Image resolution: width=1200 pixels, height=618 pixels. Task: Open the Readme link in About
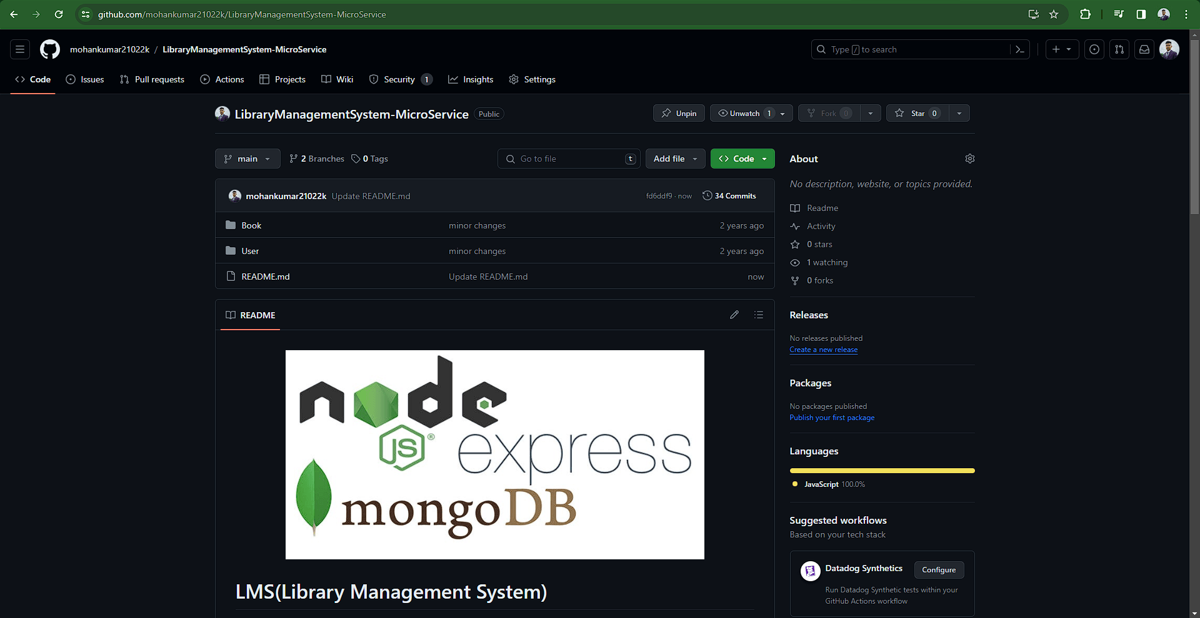[814, 208]
